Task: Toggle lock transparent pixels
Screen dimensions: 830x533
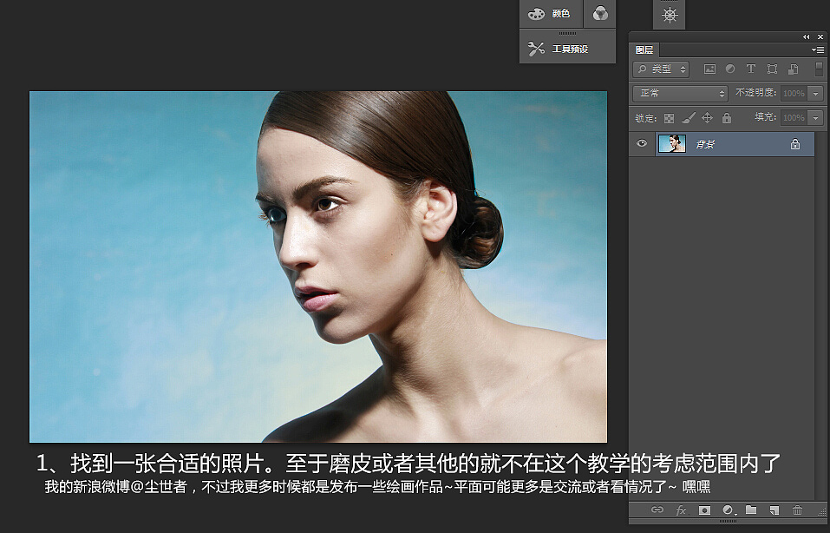Action: click(x=669, y=118)
